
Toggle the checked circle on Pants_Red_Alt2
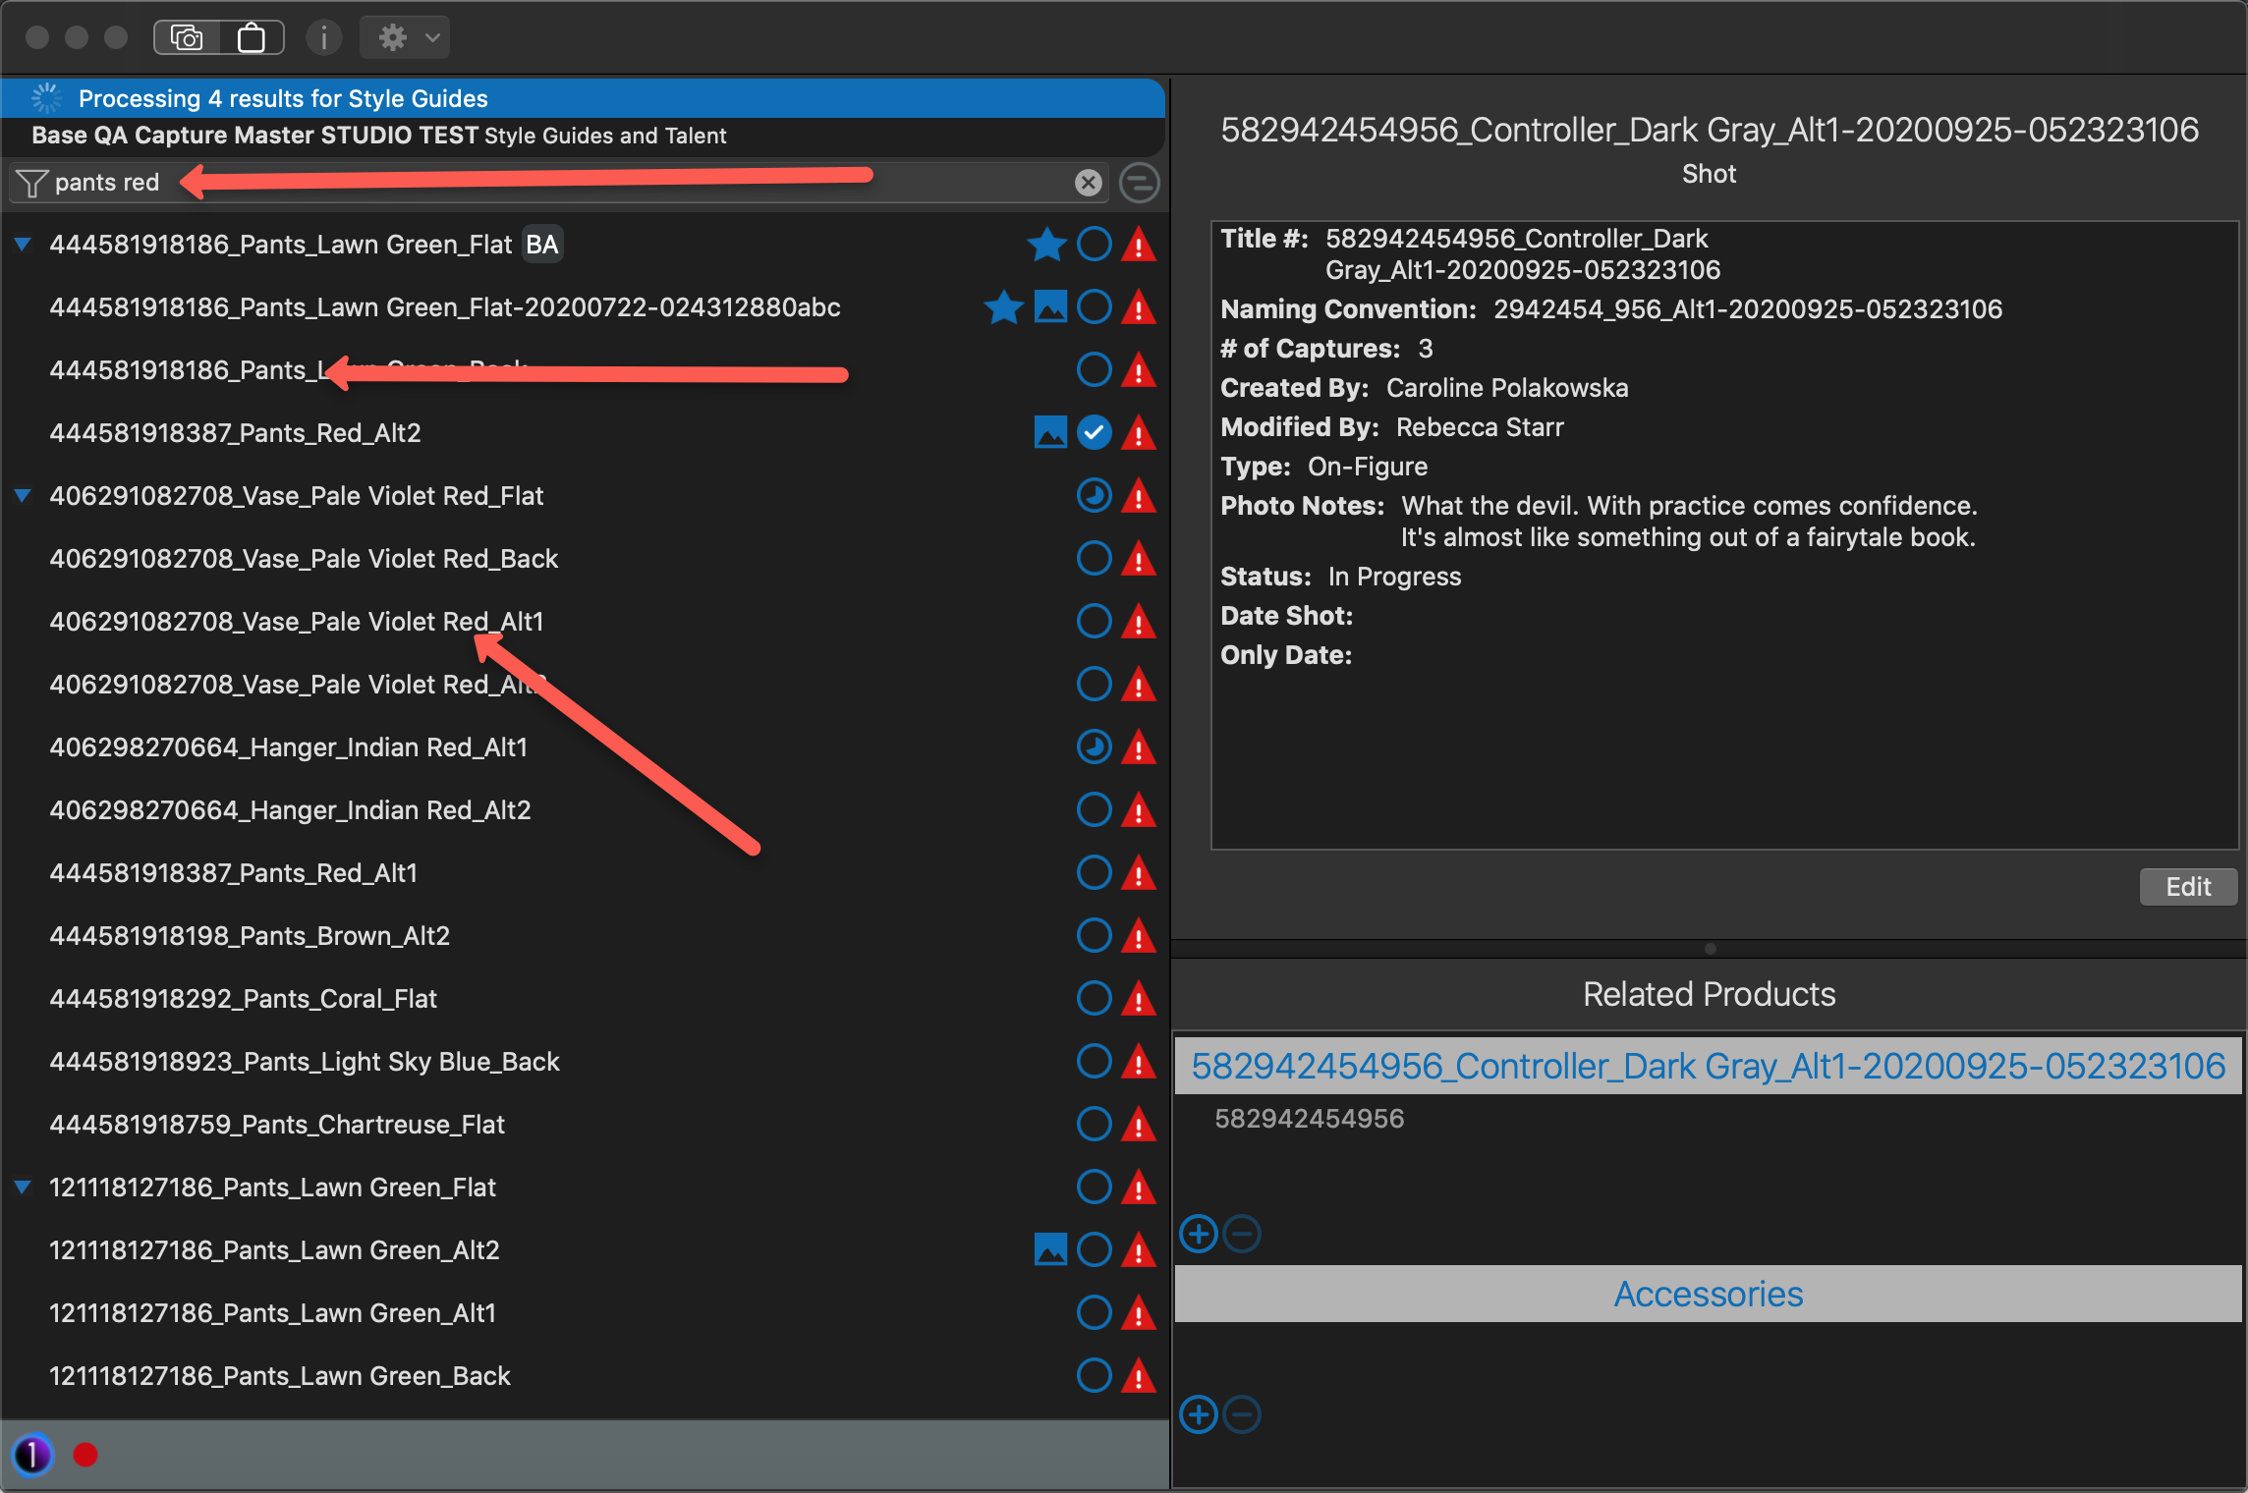(1094, 432)
